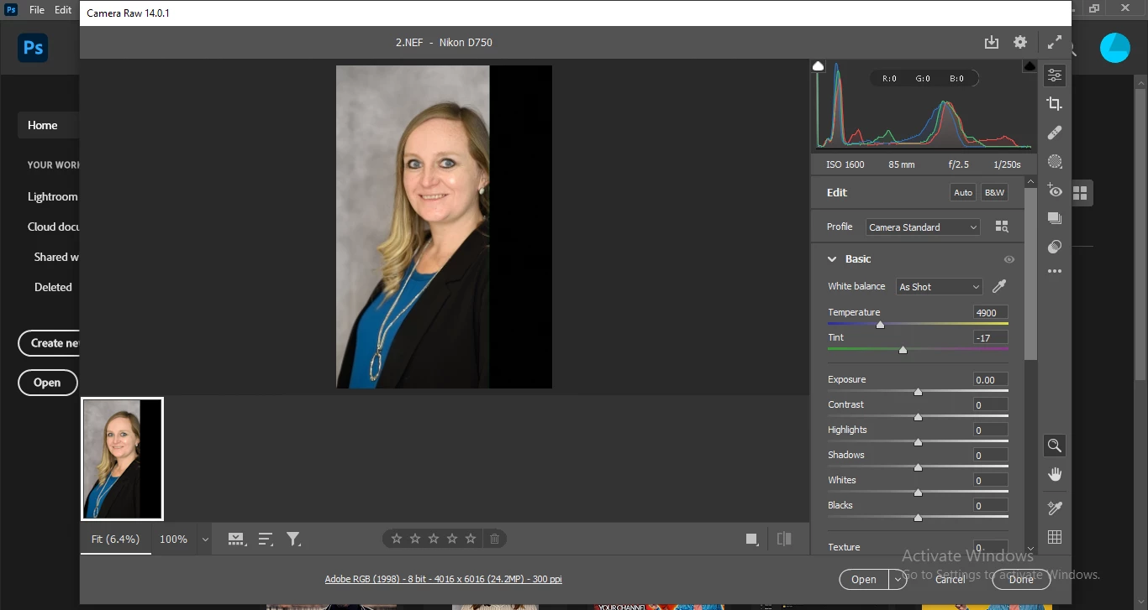Viewport: 1148px width, 610px height.
Task: Toggle before/after view icon
Action: pos(784,539)
